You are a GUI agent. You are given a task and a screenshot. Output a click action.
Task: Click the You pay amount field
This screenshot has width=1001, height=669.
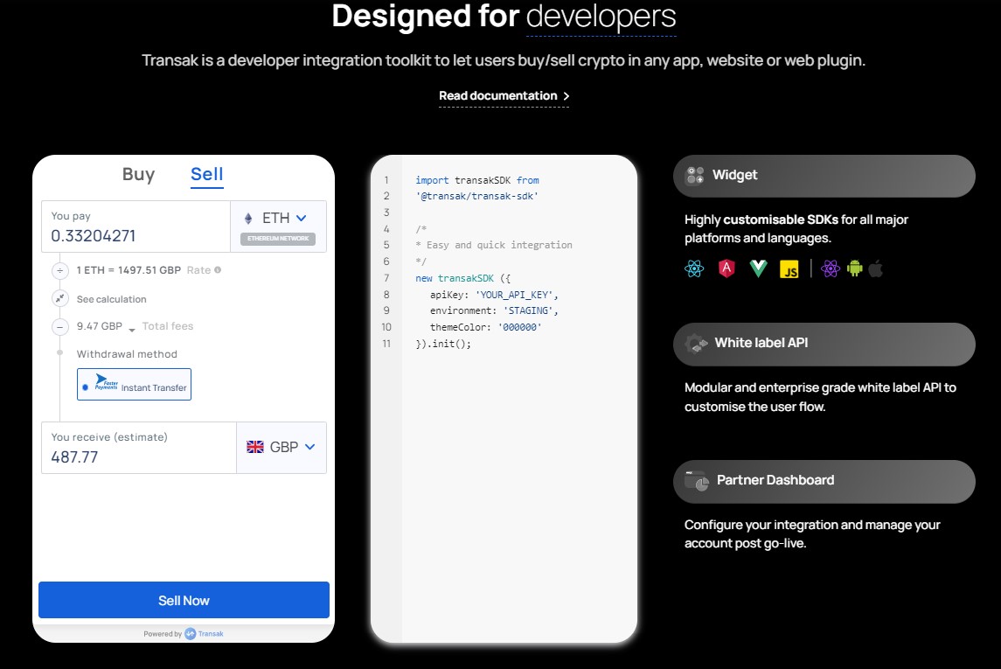136,235
